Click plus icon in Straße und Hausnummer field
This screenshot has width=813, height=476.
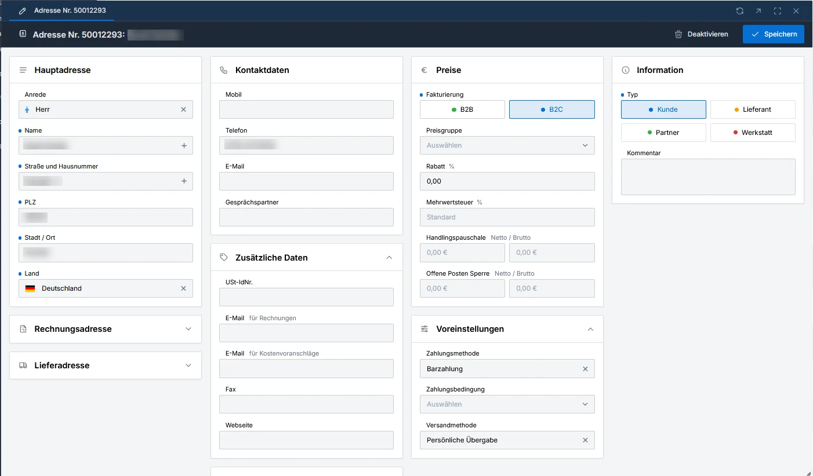click(x=184, y=181)
